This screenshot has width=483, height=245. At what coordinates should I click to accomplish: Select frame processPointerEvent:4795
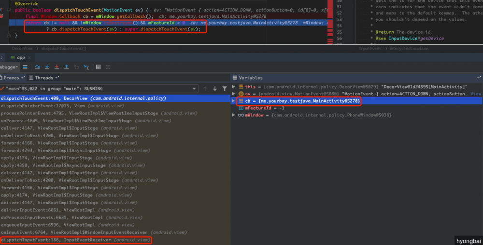click(x=115, y=113)
